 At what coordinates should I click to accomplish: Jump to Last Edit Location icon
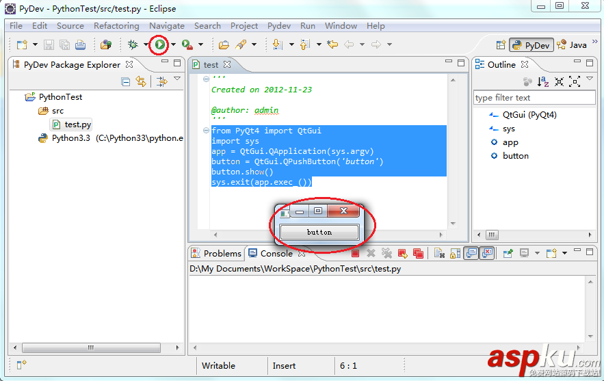tap(332, 44)
